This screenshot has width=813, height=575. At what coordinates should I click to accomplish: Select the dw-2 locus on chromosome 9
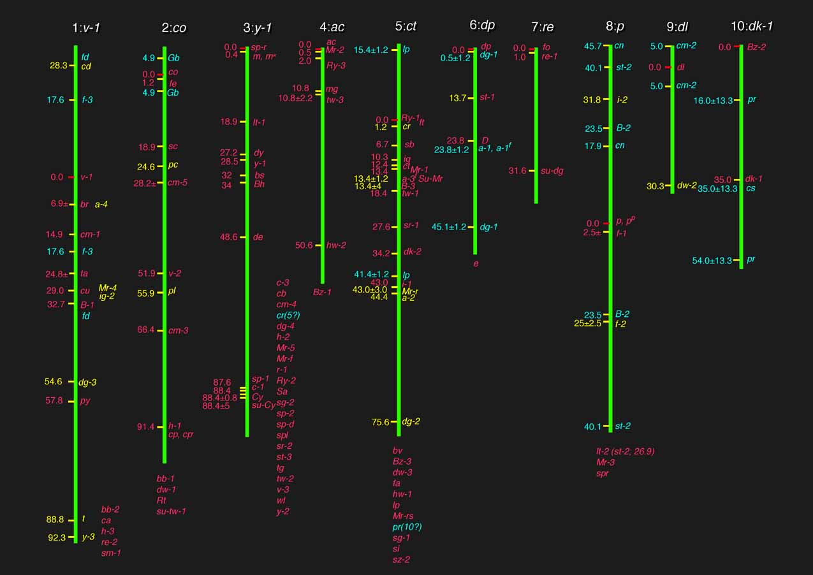[686, 186]
